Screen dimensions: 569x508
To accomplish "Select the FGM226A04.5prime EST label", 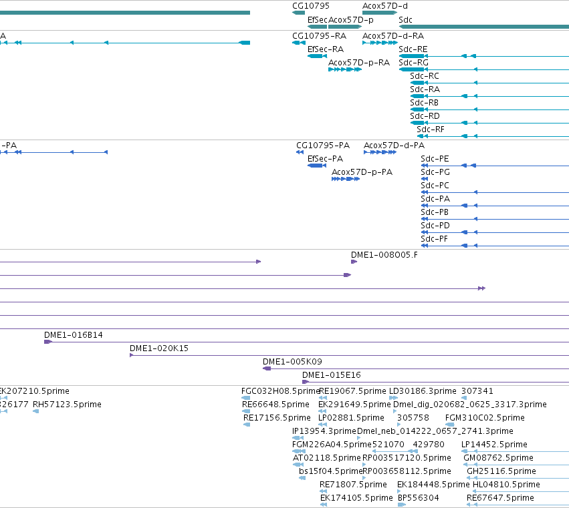I will pyautogui.click(x=332, y=445).
